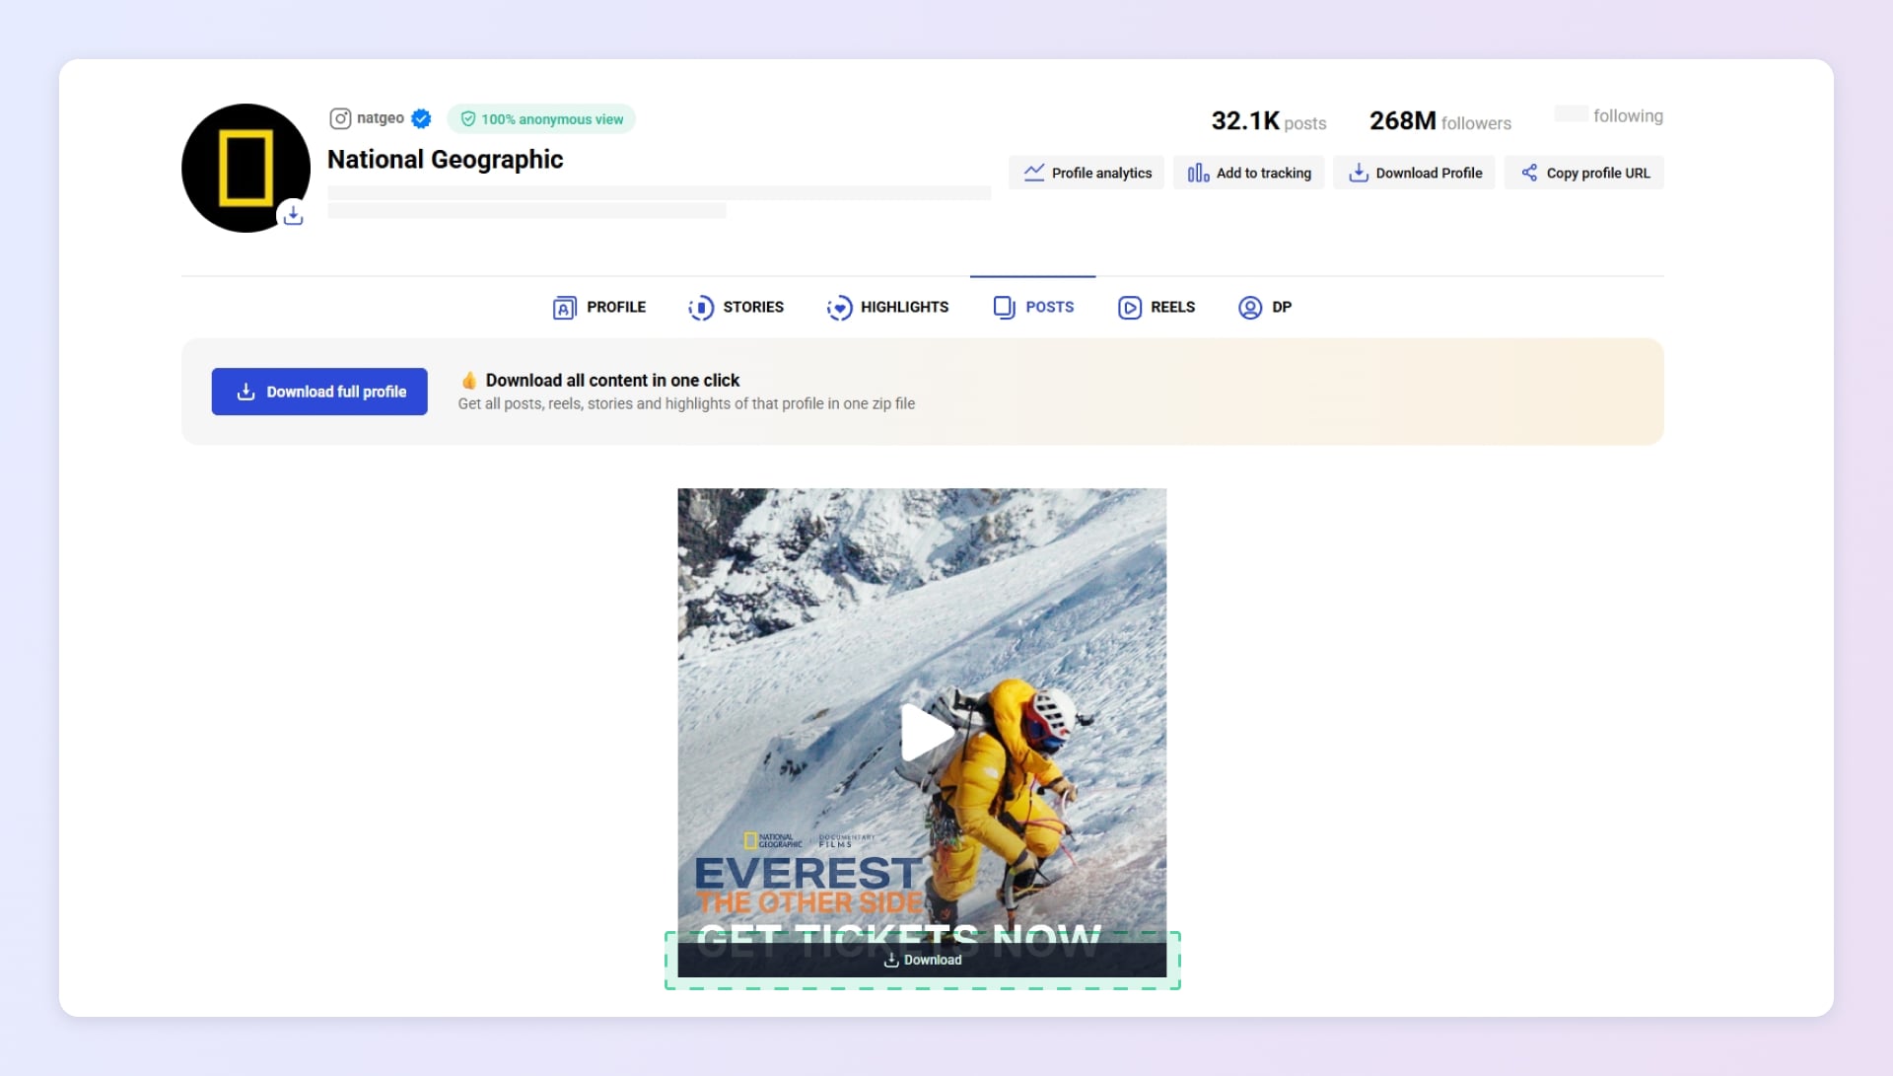Go to the HIGHLIGHTS tab
Viewport: 1893px width, 1076px height.
tap(887, 308)
